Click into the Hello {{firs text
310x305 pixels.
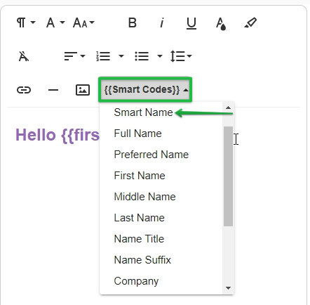pyautogui.click(x=58, y=135)
